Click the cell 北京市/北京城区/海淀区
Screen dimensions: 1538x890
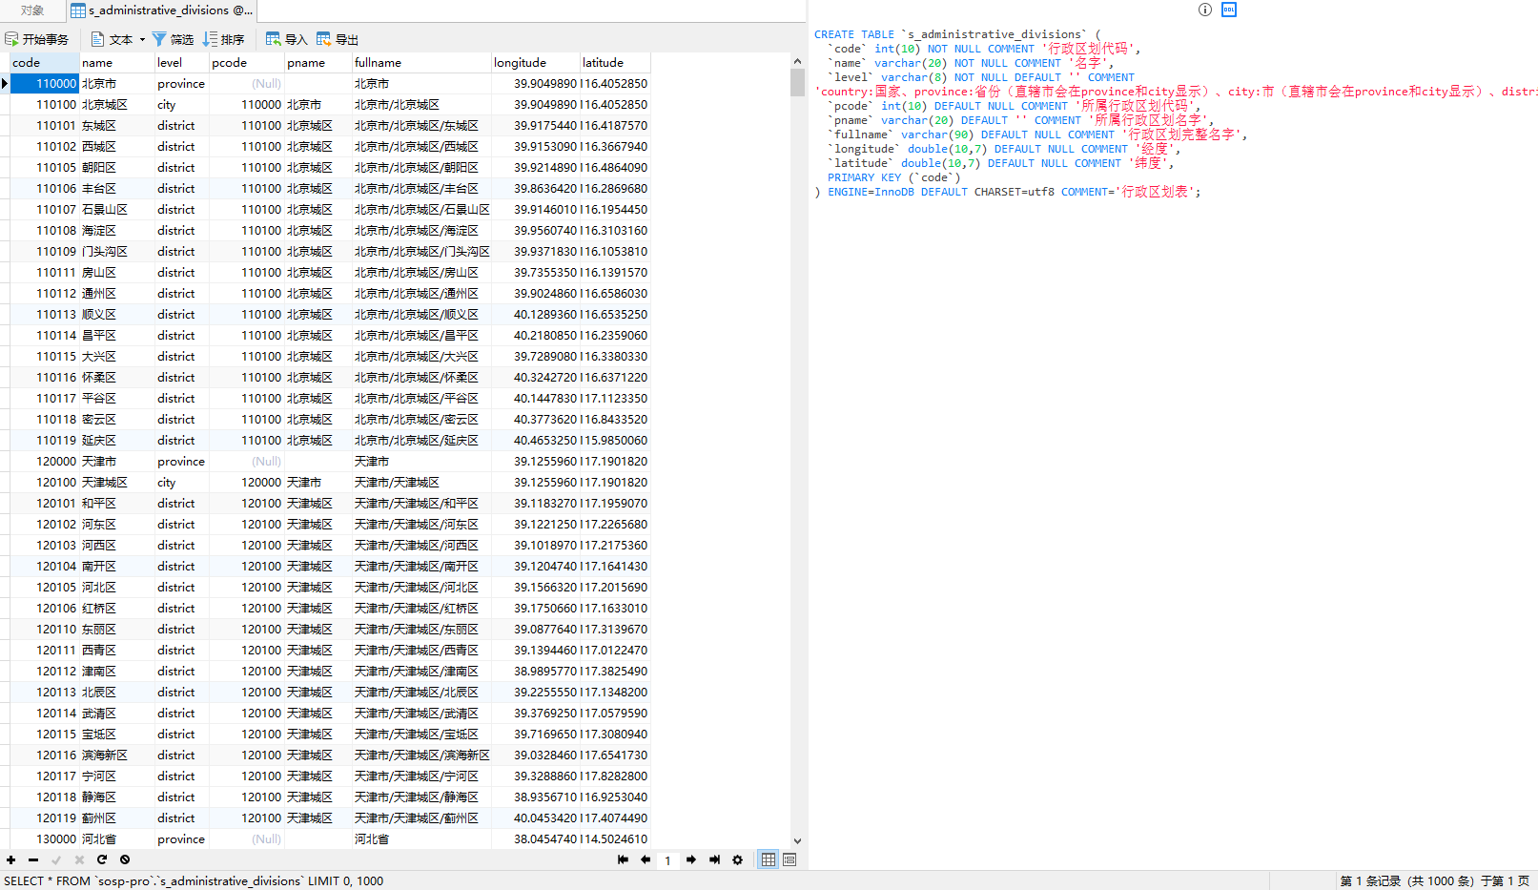click(421, 231)
